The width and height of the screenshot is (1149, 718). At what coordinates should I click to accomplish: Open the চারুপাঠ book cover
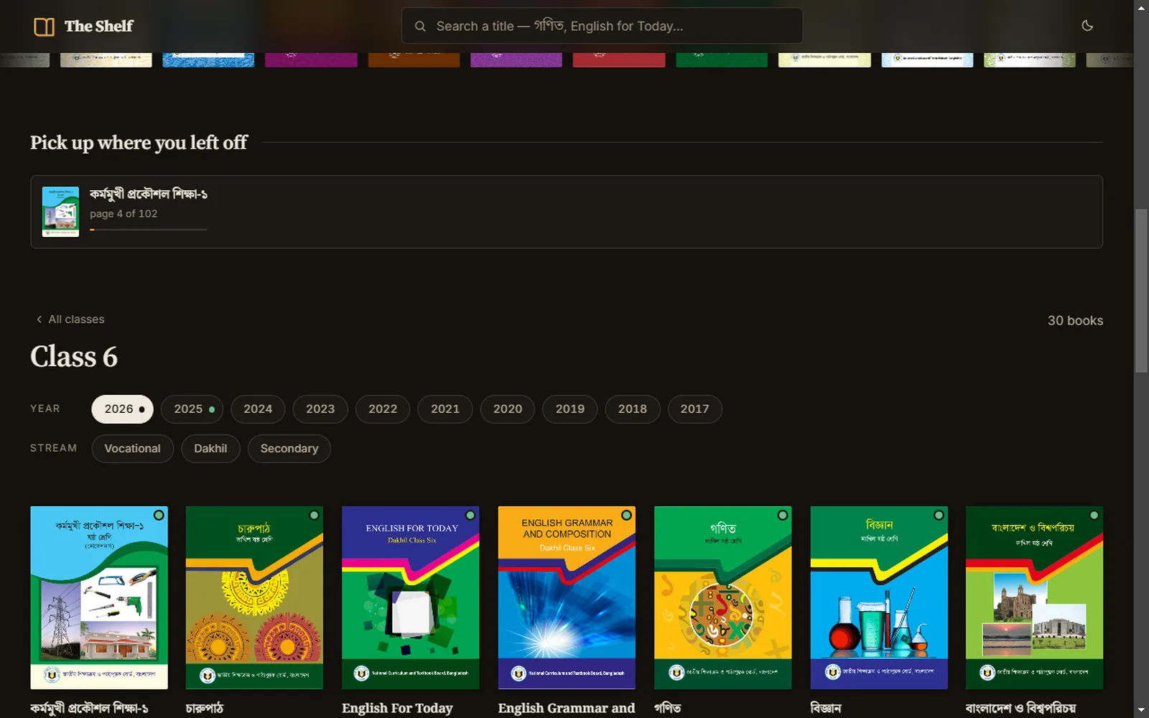[254, 597]
